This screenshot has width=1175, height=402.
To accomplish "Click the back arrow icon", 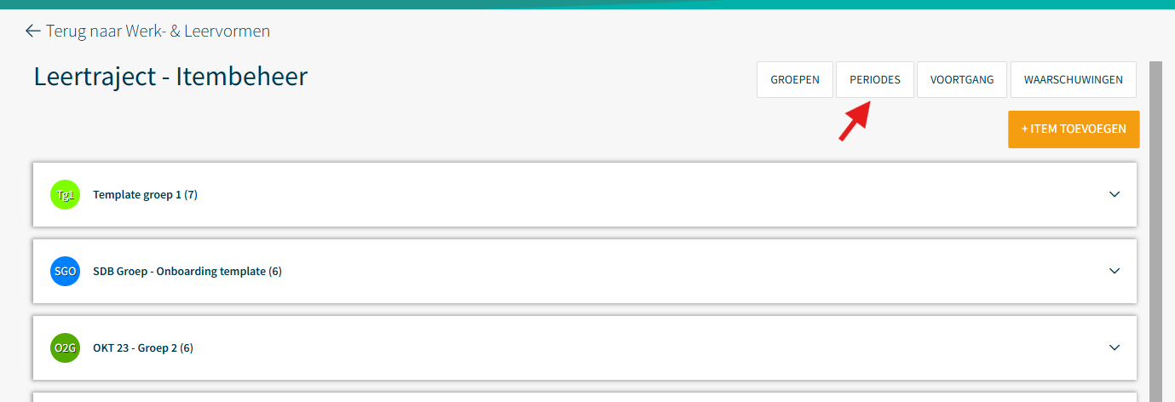I will (x=32, y=32).
